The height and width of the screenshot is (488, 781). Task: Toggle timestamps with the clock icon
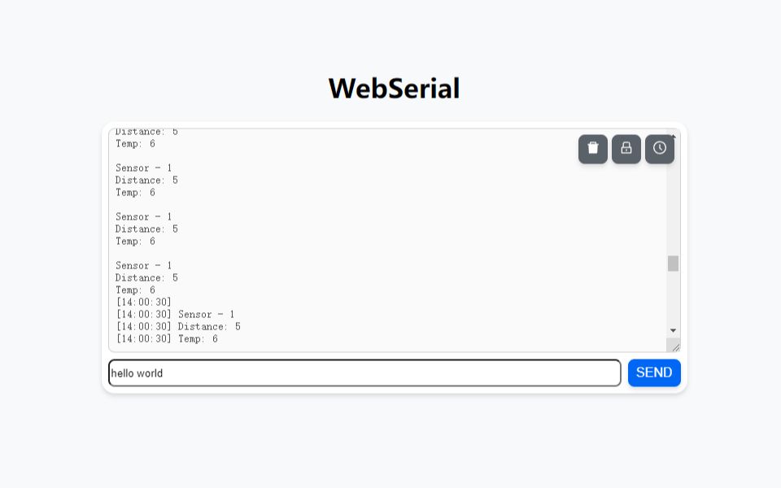click(660, 149)
